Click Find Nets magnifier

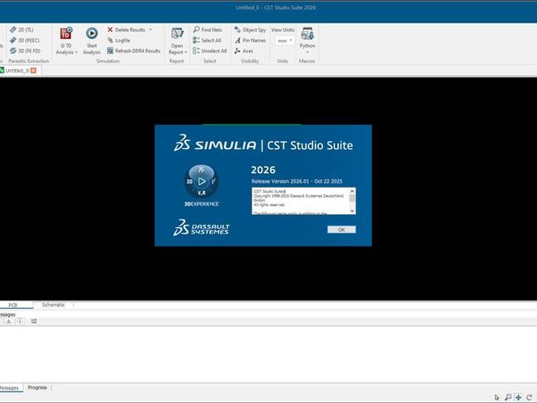pos(207,30)
